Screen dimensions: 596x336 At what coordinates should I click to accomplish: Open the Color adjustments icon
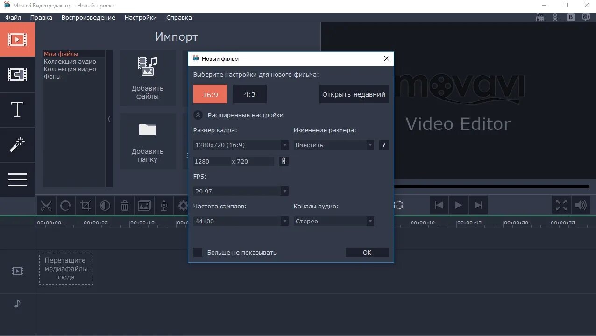[x=105, y=205]
